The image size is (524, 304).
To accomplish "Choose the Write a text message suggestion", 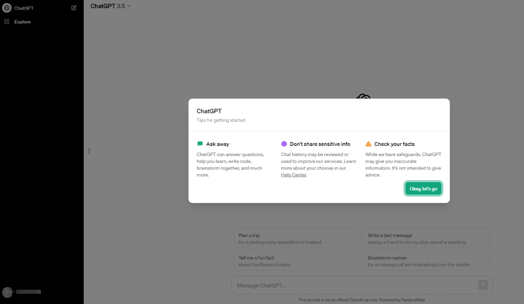I will click(x=426, y=238).
